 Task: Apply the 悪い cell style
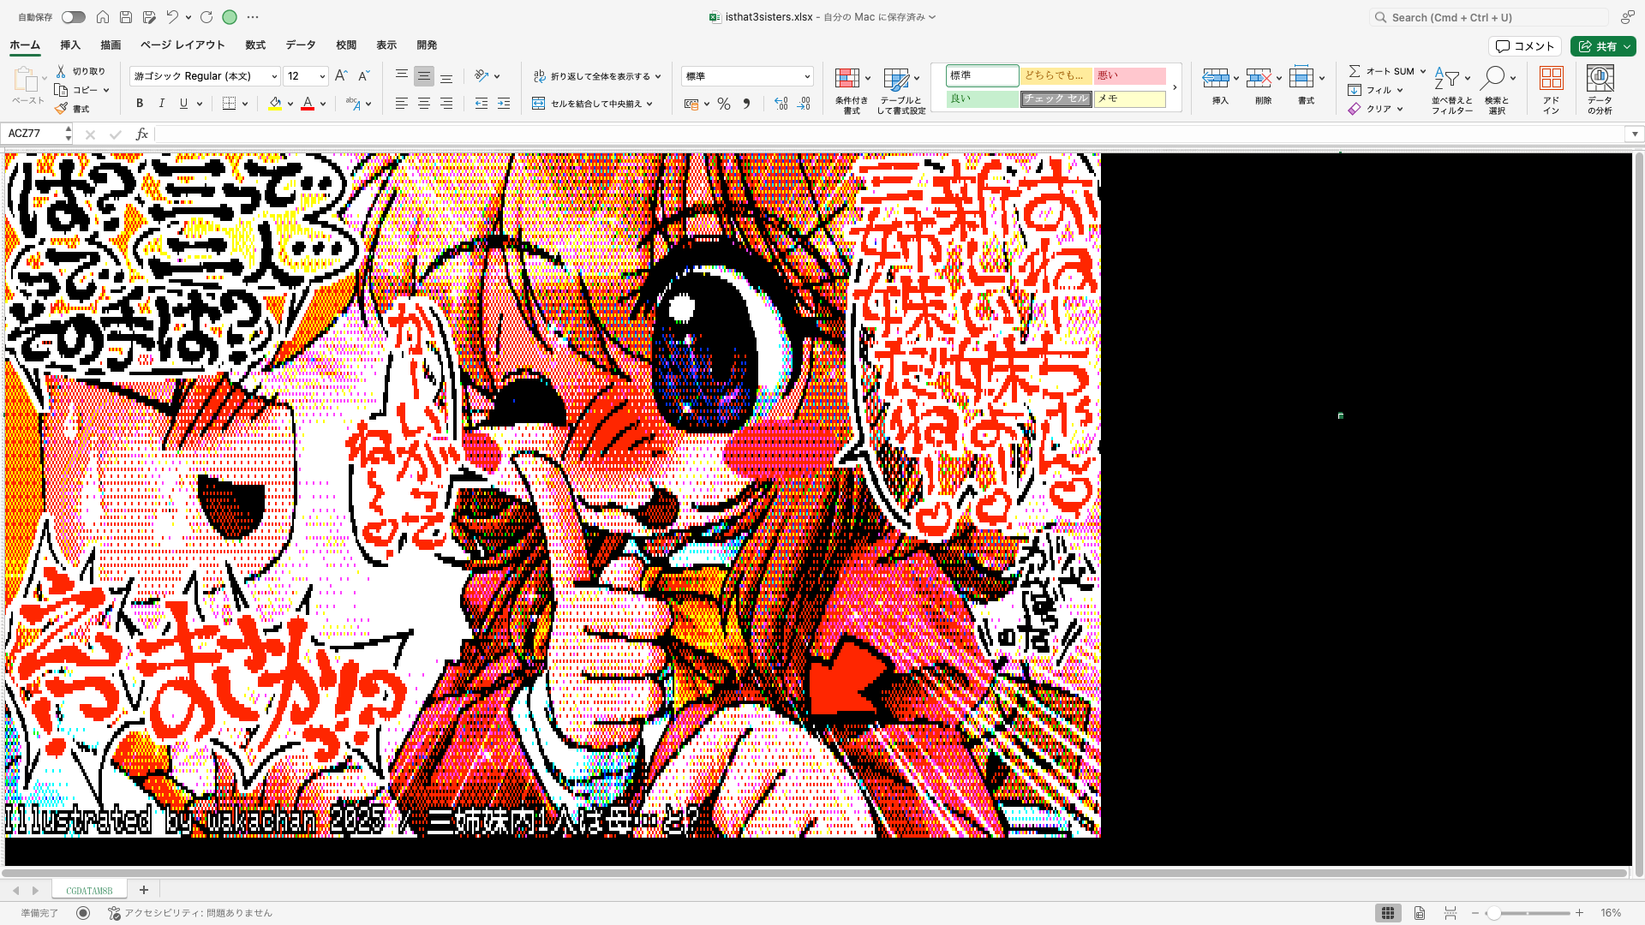pos(1130,75)
